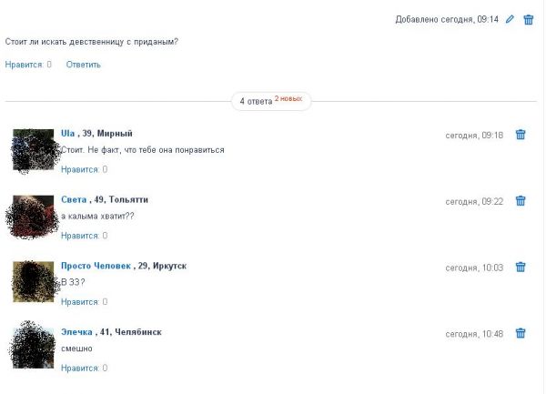The image size is (546, 394).
Task: Delete Света's answer with its trash icon
Action: (x=521, y=201)
